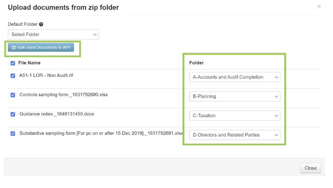Select the Substantive sampling form filename
The image size is (333, 188).
[x=101, y=133]
